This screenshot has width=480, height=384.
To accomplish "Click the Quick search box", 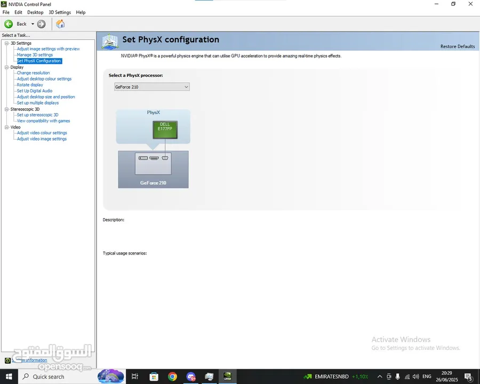I will click(58, 377).
